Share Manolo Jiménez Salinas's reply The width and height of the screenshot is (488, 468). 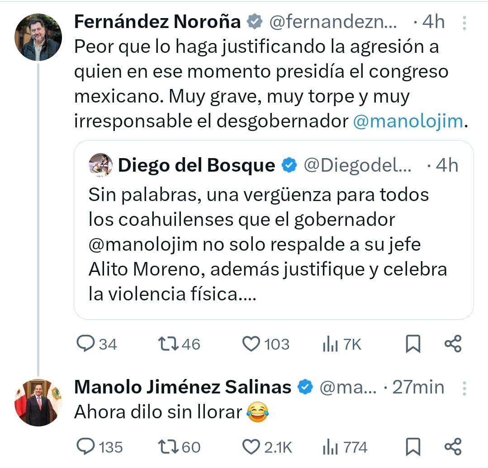click(453, 447)
